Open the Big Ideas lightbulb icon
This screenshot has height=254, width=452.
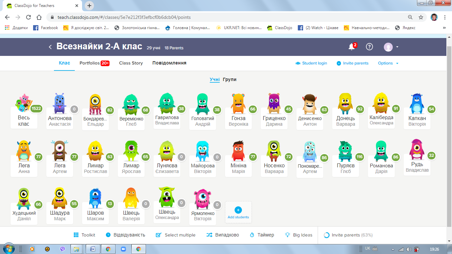click(288, 235)
